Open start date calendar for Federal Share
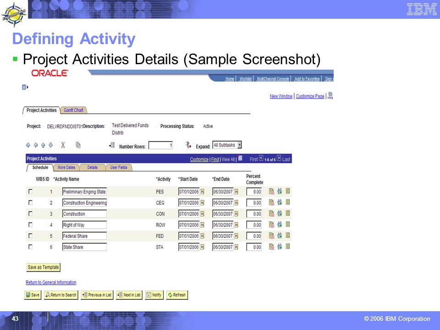440x330 pixels. [202, 236]
